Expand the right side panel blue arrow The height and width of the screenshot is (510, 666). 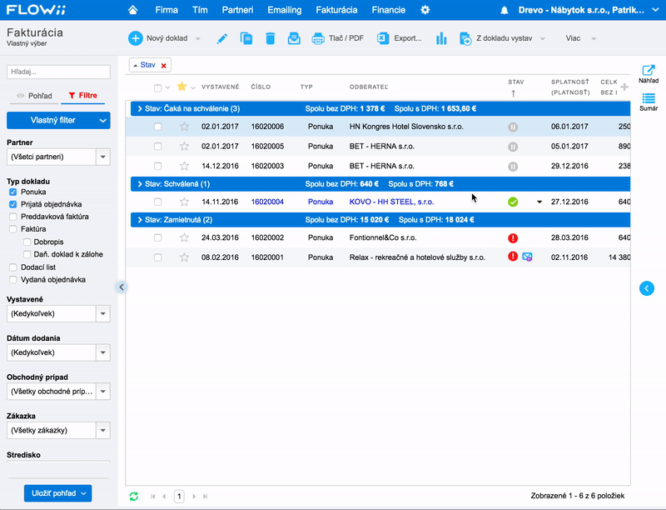[x=647, y=288]
